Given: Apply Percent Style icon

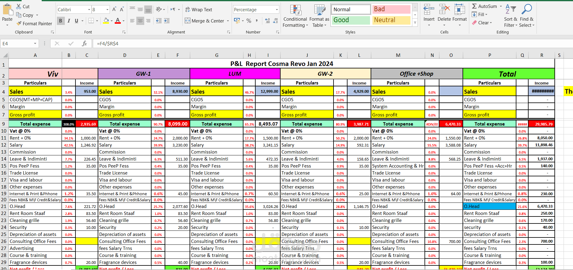Looking at the screenshot, I should pyautogui.click(x=249, y=21).
